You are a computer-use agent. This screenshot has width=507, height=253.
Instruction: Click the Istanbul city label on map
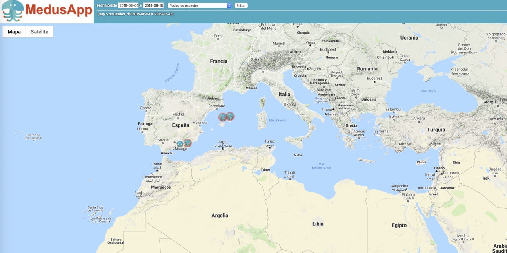pos(394,109)
